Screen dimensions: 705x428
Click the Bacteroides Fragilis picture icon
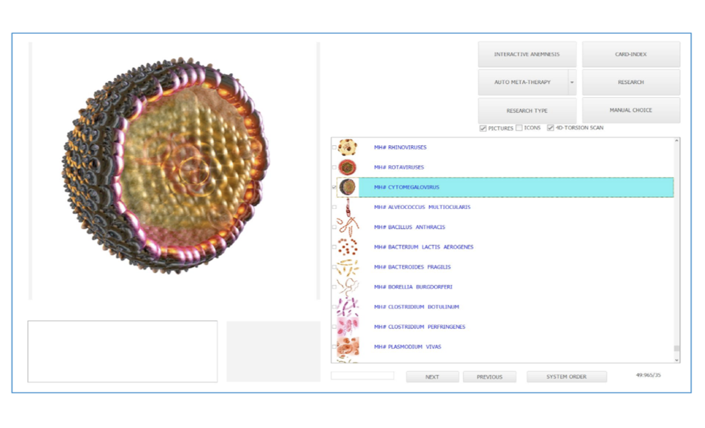347,267
